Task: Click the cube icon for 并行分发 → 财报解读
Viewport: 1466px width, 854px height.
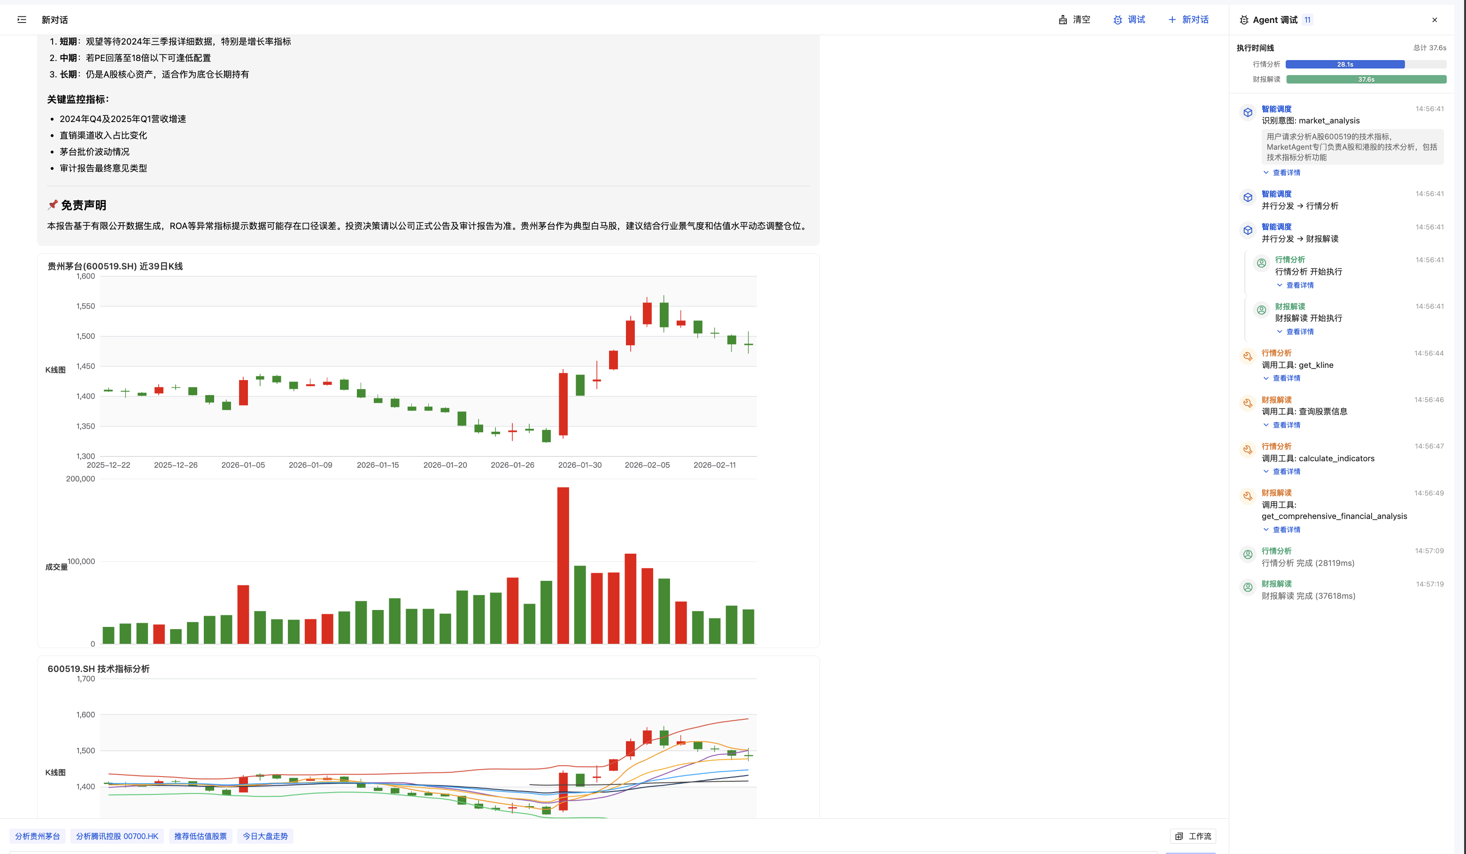Action: [1248, 231]
